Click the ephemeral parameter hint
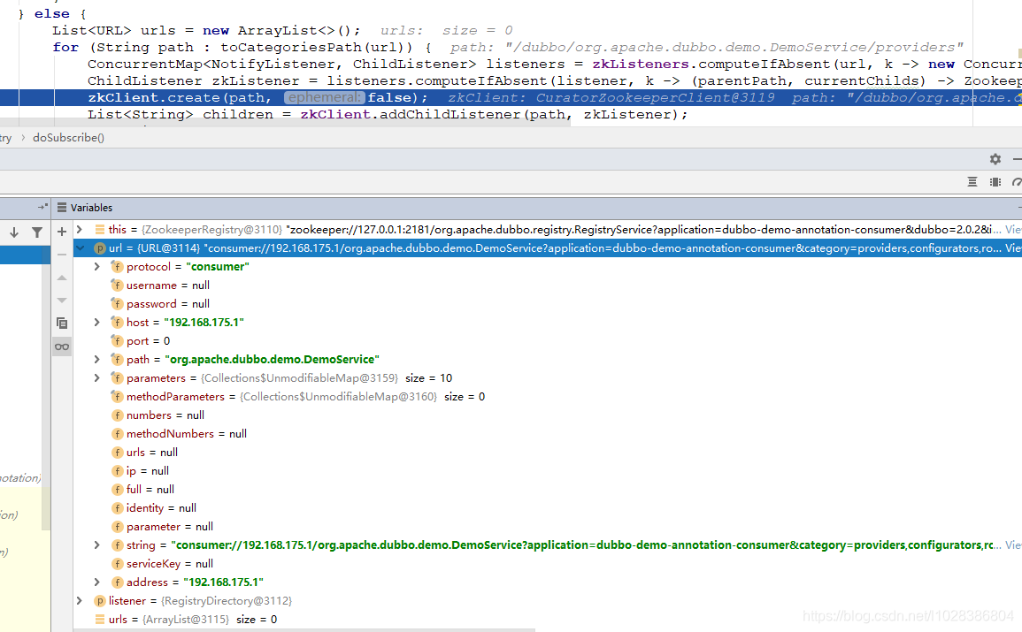Image resolution: width=1022 pixels, height=632 pixels. [324, 97]
